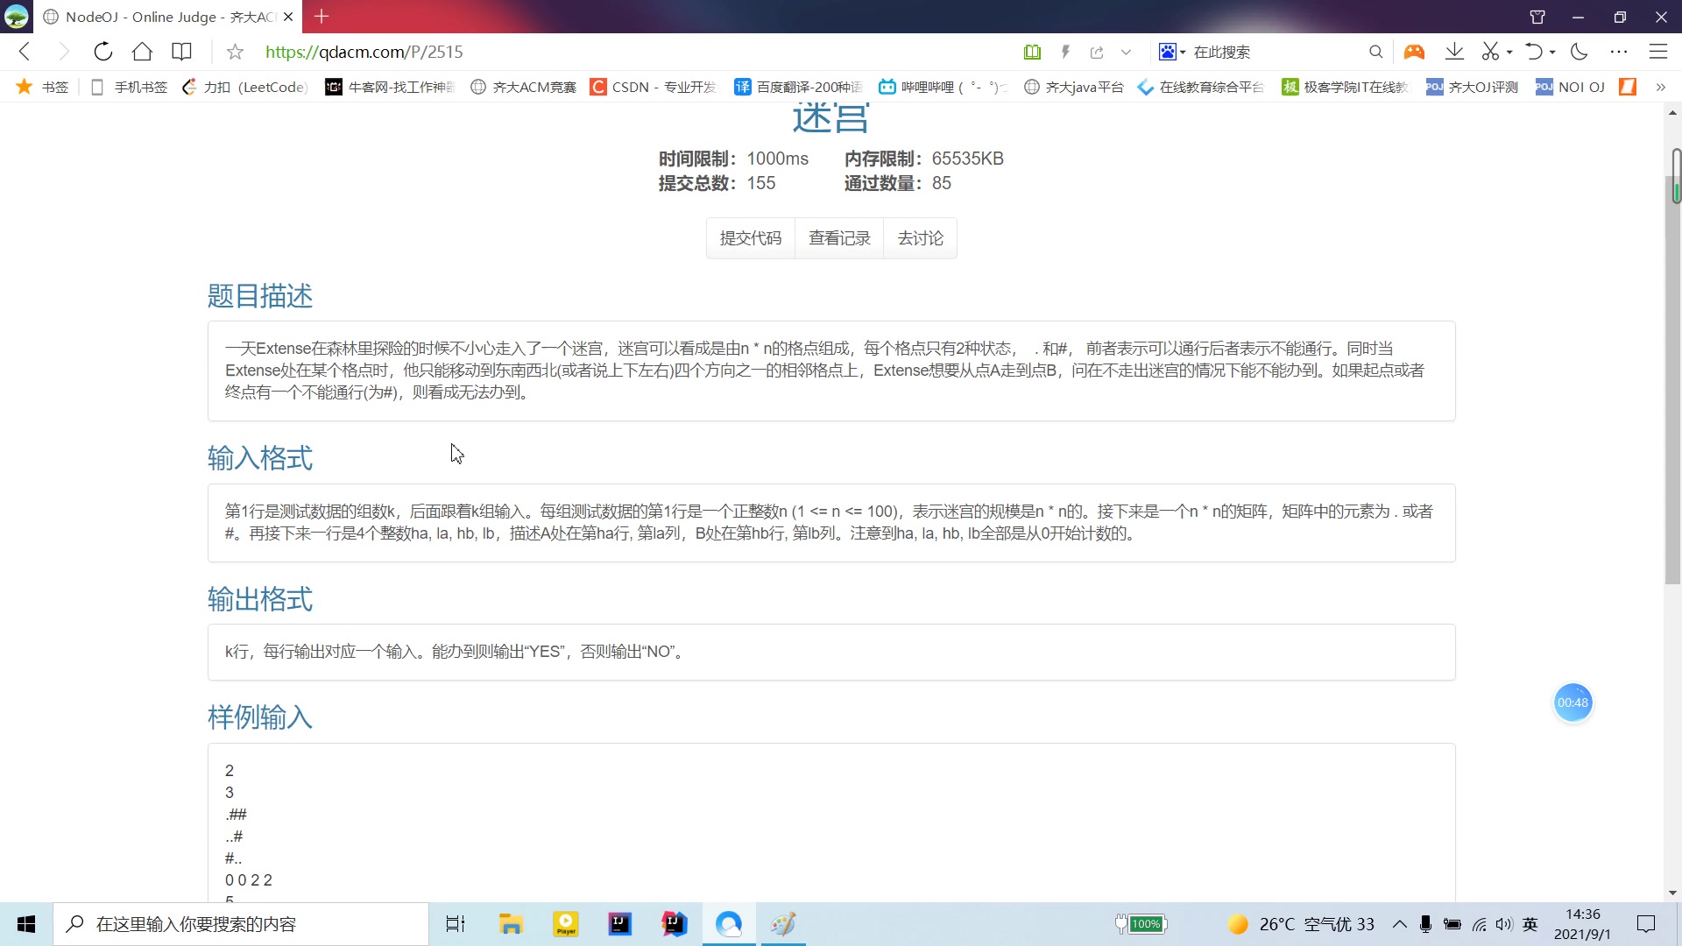Screen dimensions: 1682x946
Task: Click the volume speaker tray icon
Action: pos(1504,924)
